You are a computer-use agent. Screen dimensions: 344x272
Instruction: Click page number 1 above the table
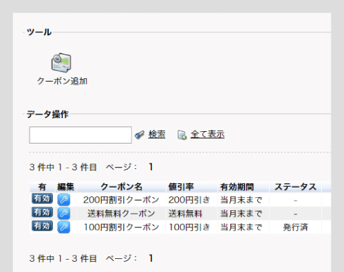151,167
